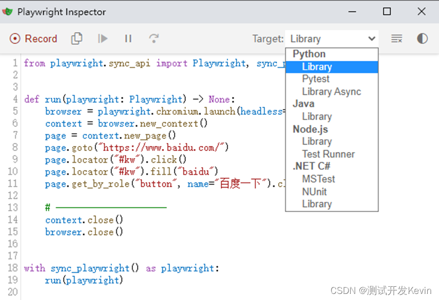Click the Step over icon

[x=154, y=39]
